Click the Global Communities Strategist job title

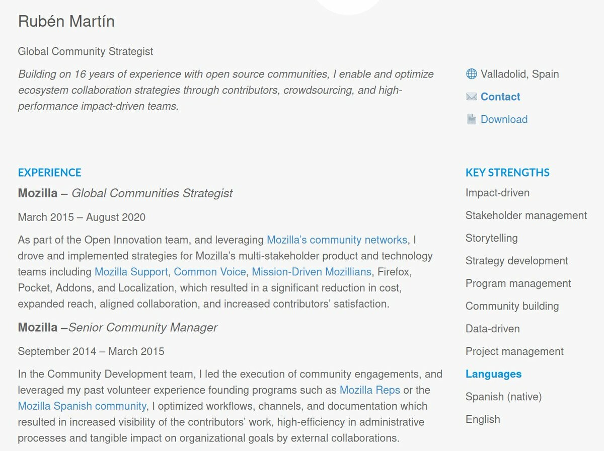152,193
